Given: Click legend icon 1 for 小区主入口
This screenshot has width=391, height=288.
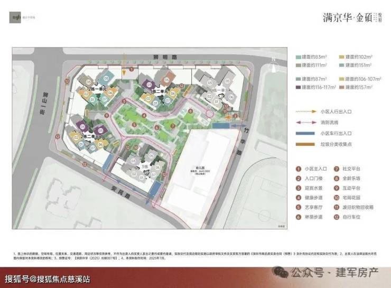Looking at the screenshot, I should (x=299, y=169).
